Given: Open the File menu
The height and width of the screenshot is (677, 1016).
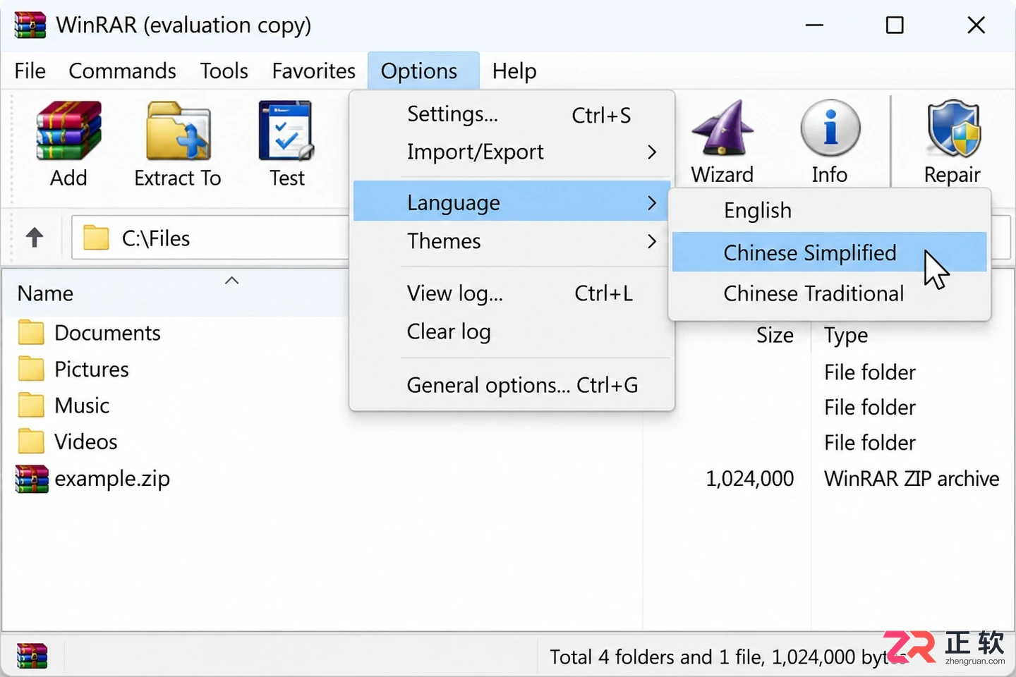Looking at the screenshot, I should tap(30, 71).
